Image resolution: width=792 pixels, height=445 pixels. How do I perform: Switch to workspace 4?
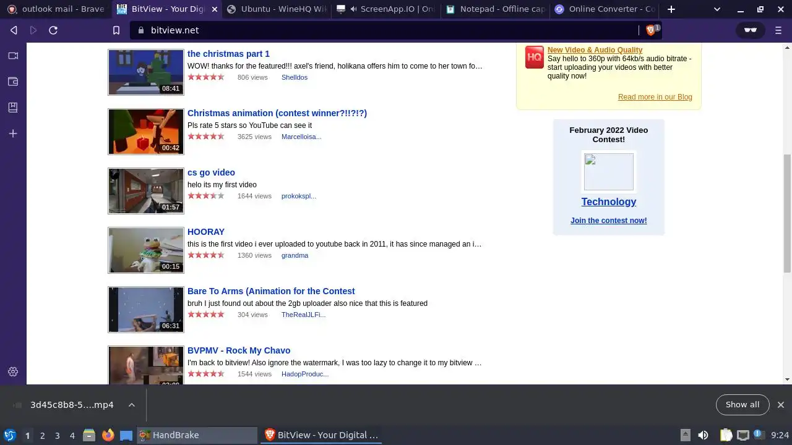72,435
